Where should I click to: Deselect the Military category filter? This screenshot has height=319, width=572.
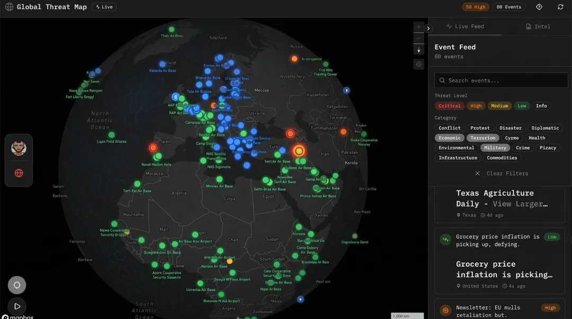495,148
